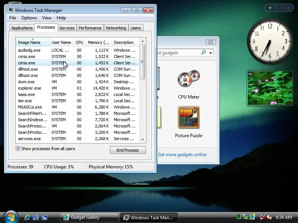This screenshot has height=223, width=298.
Task: Open the View menu
Action: click(47, 18)
